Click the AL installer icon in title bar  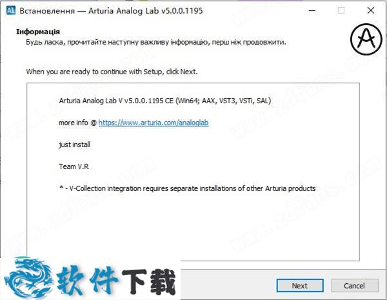[10, 10]
